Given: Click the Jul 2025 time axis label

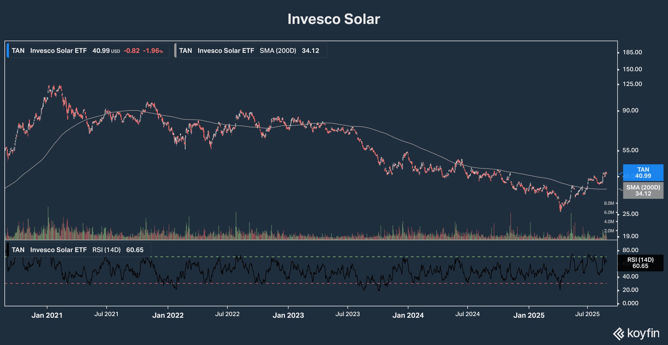Looking at the screenshot, I should pos(587,314).
